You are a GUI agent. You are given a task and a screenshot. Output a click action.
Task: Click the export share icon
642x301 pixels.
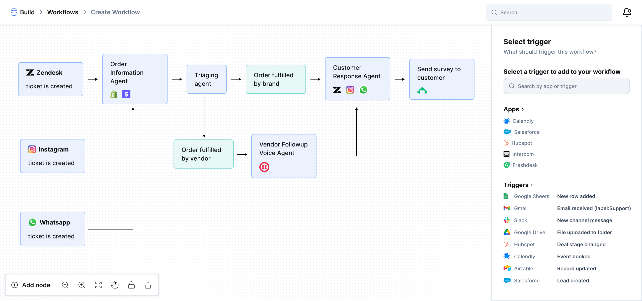(x=148, y=285)
